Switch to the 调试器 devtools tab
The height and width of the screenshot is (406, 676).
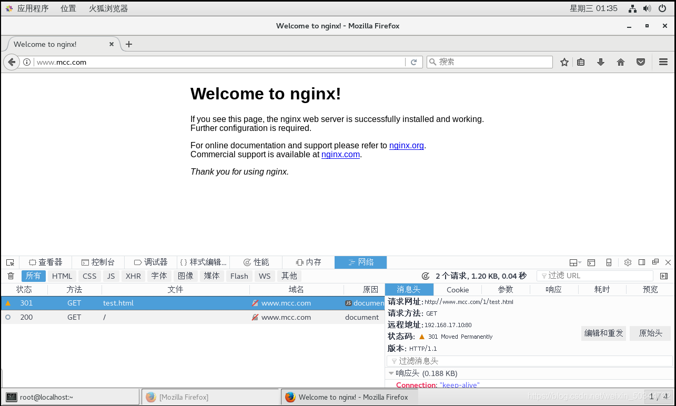(151, 262)
